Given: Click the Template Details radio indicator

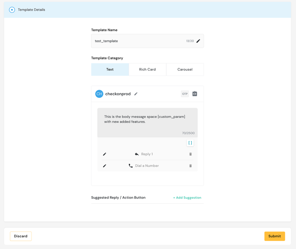Looking at the screenshot, I should click(x=12, y=10).
